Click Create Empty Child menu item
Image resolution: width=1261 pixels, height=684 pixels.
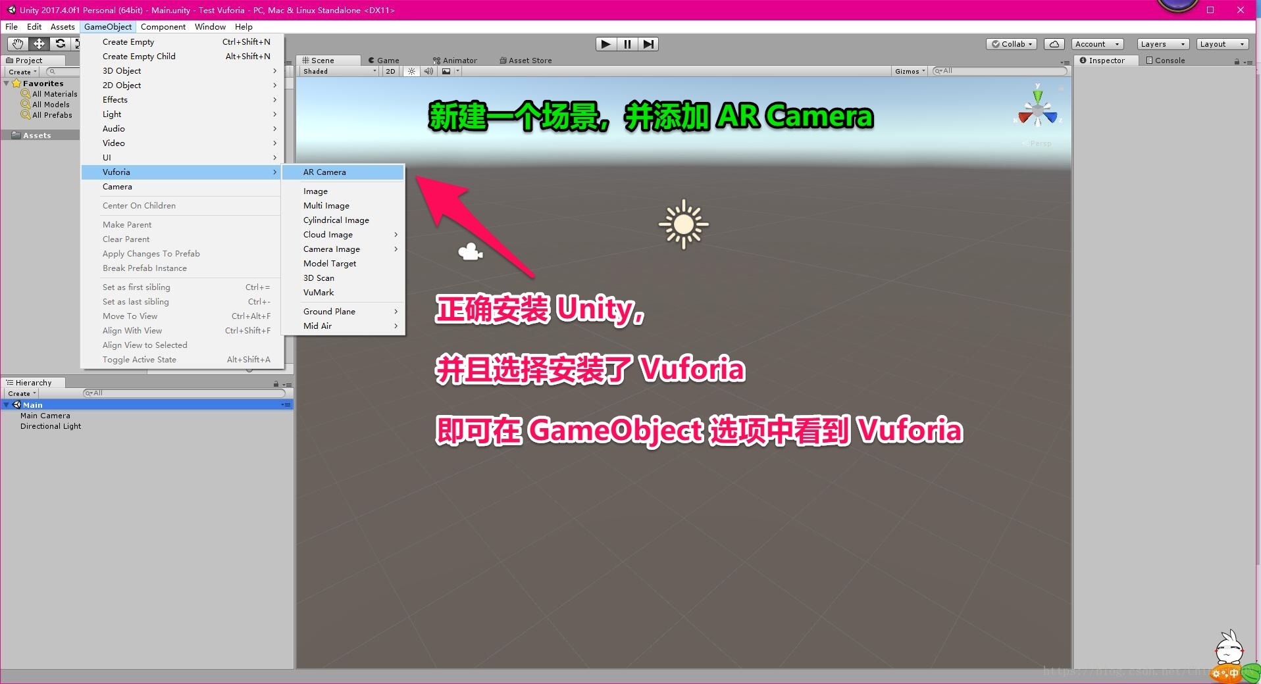182,57
